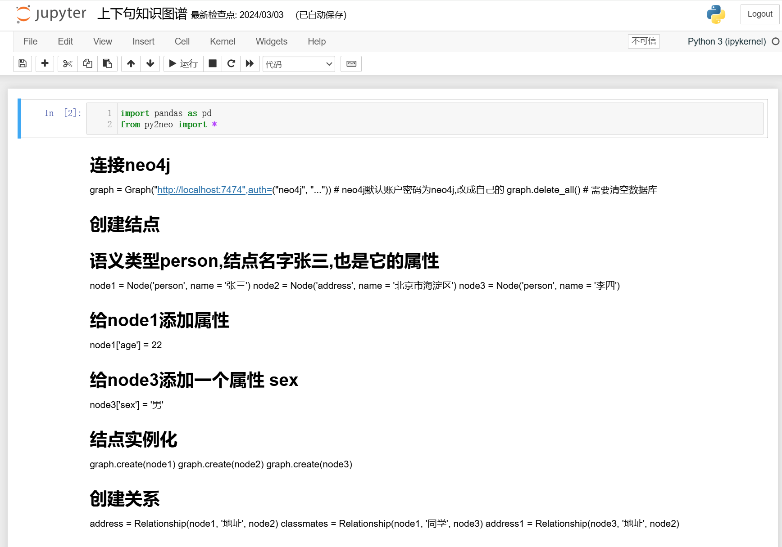The height and width of the screenshot is (547, 782).
Task: Open the 代码 cell type dropdown
Action: [x=299, y=64]
